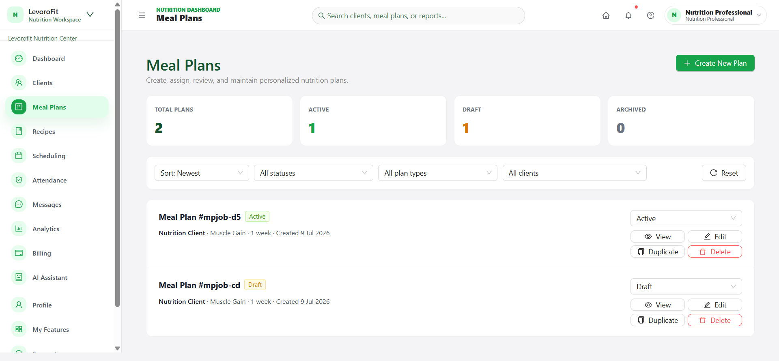This screenshot has height=361, width=779.
Task: Click the AI Assistant robot icon
Action: (19, 277)
